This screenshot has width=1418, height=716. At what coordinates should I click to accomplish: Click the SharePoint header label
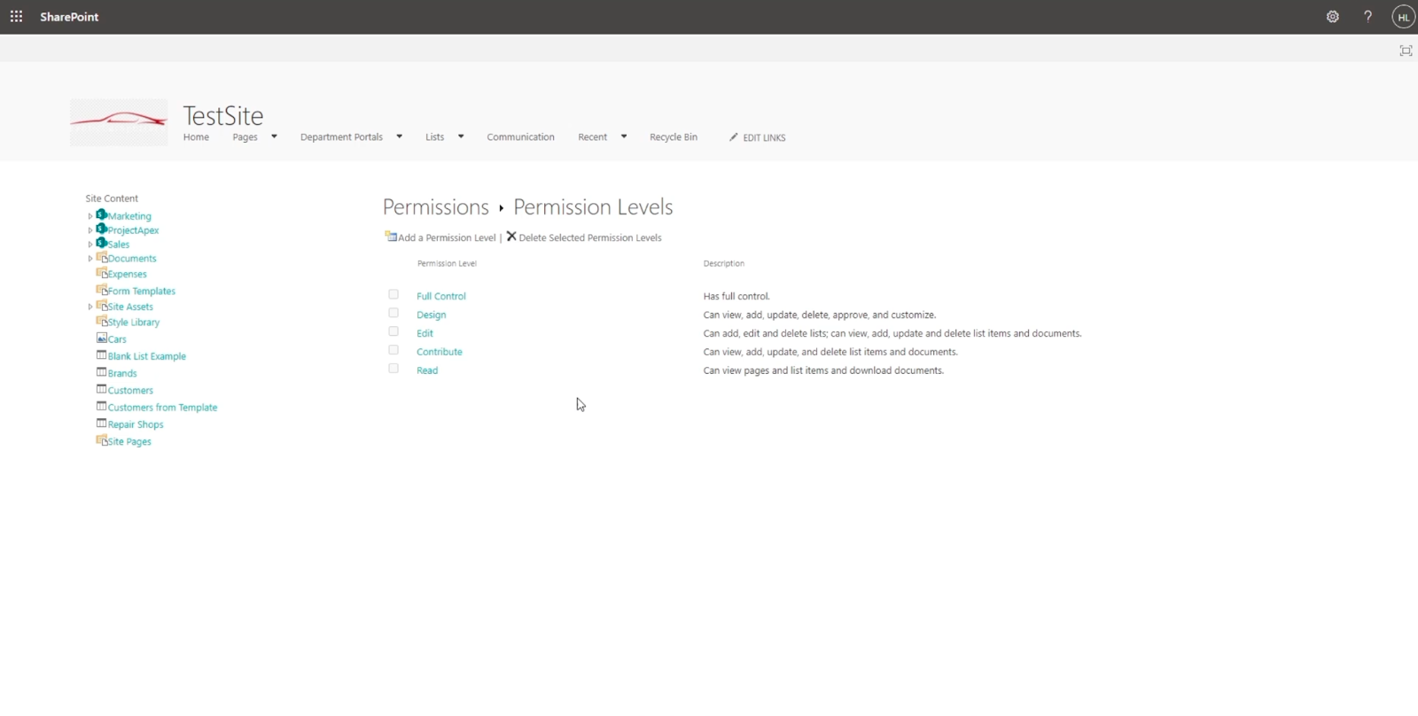(69, 17)
